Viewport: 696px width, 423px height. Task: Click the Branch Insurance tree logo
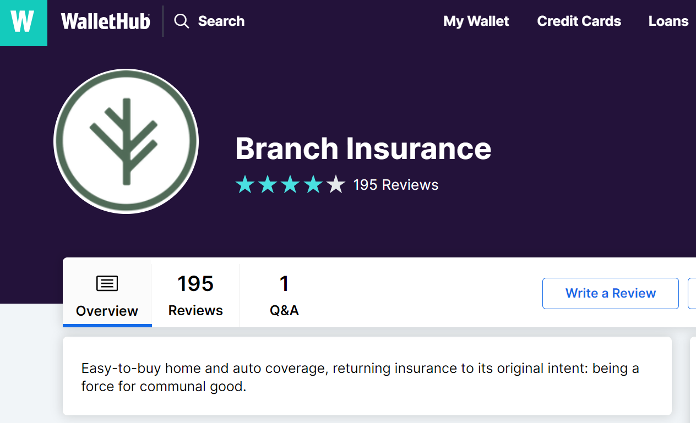click(x=126, y=141)
